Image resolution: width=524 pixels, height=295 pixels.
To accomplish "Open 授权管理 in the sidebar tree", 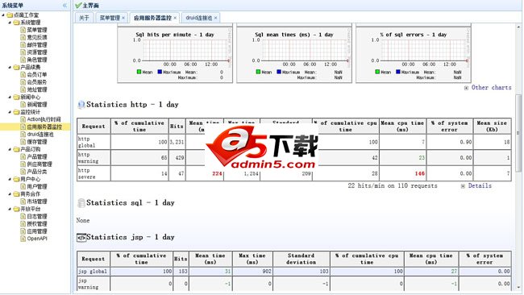I will (x=37, y=224).
